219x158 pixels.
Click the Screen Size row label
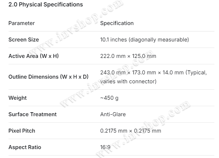(24, 40)
